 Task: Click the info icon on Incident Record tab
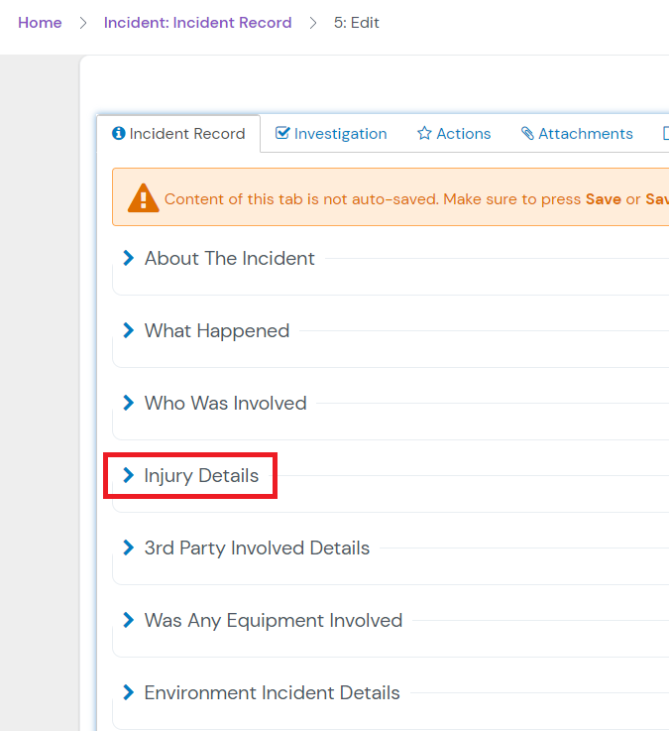pyautogui.click(x=119, y=134)
